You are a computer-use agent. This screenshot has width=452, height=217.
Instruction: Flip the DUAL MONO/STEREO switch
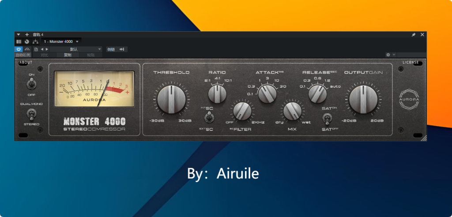31,114
